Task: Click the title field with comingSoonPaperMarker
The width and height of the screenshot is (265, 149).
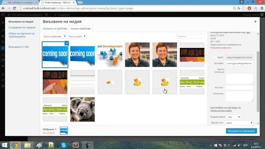Action: click(239, 63)
